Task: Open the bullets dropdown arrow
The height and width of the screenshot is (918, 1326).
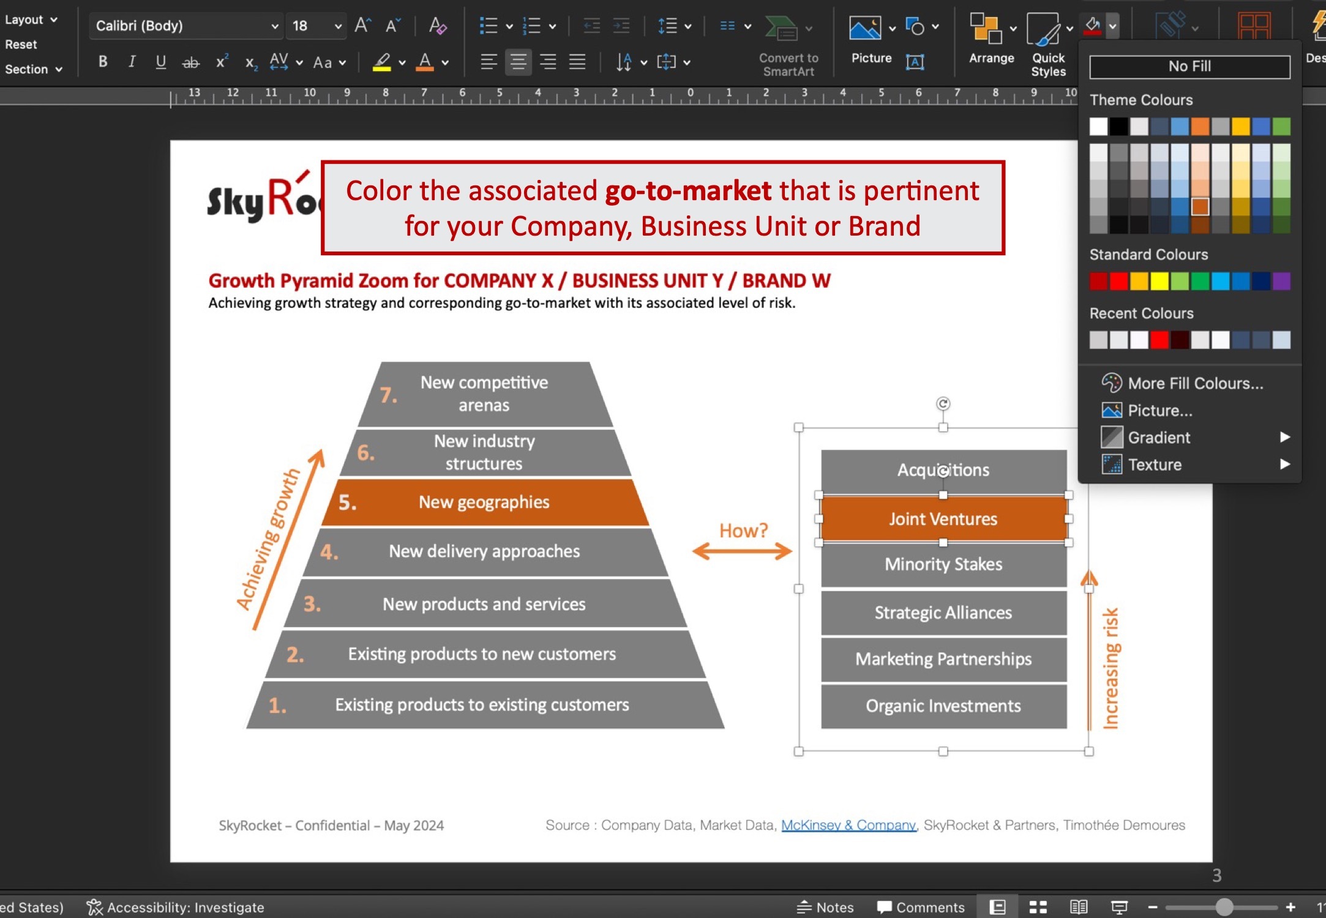Action: click(509, 26)
